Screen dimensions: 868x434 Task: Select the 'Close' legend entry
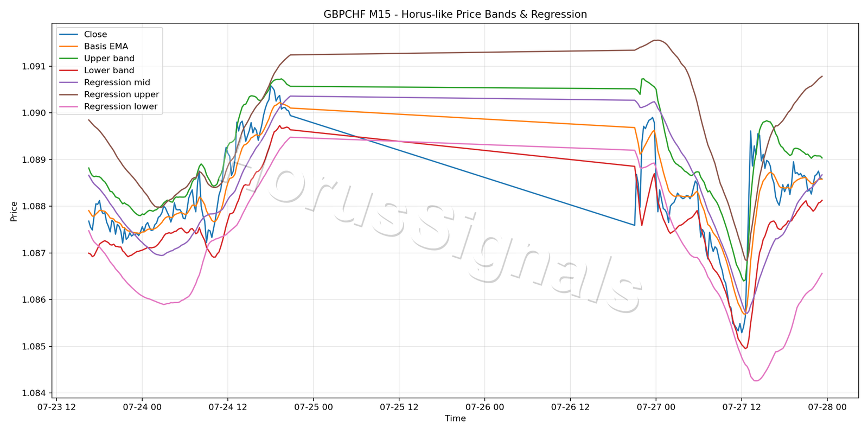[95, 34]
